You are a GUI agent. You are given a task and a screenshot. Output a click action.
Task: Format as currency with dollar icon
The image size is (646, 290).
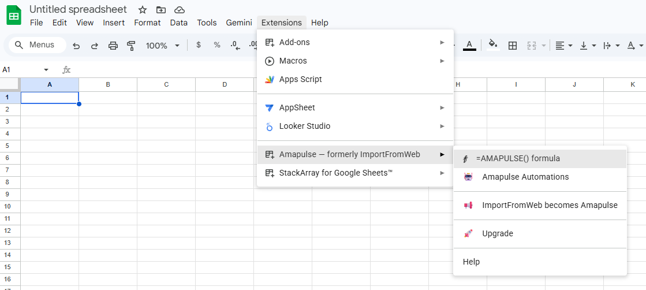199,46
